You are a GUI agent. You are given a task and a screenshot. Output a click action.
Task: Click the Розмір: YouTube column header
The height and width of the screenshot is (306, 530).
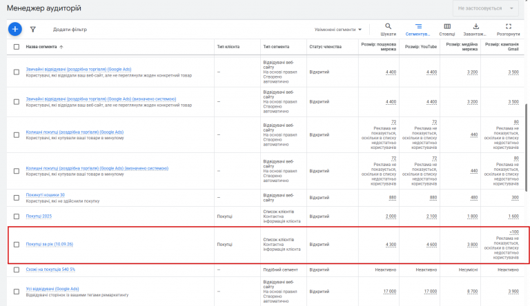tap(421, 47)
